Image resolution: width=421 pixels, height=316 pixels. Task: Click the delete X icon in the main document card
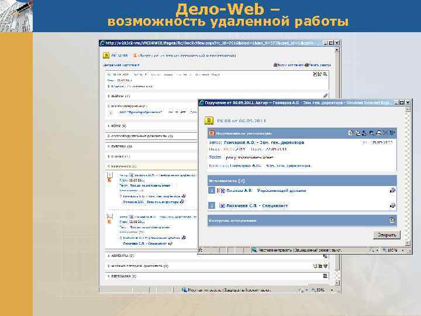pyautogui.click(x=315, y=74)
